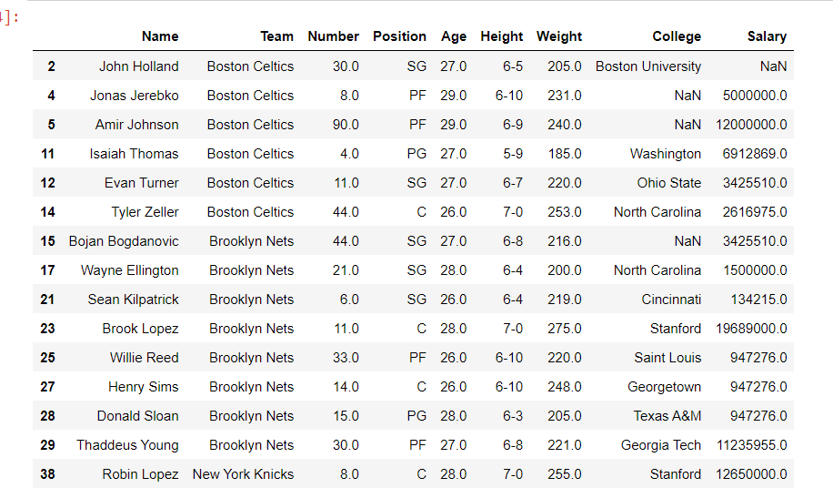Click the Weight column header

coord(559,36)
